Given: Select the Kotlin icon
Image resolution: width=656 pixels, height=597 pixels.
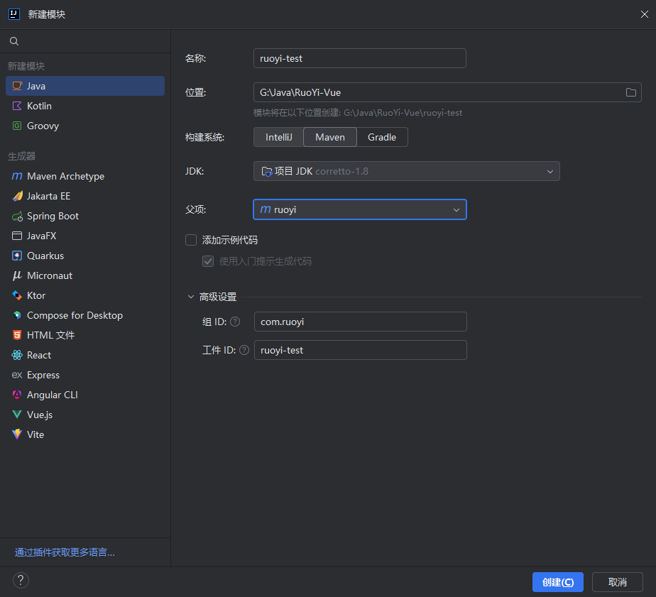Looking at the screenshot, I should click(x=17, y=106).
